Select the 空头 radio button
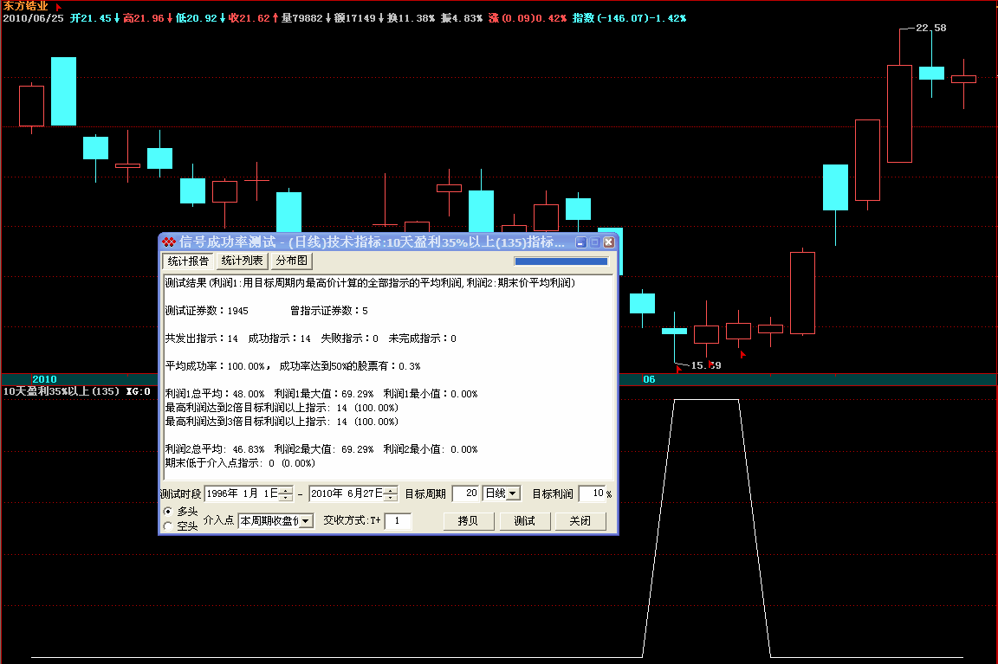This screenshot has height=664, width=998. (168, 525)
